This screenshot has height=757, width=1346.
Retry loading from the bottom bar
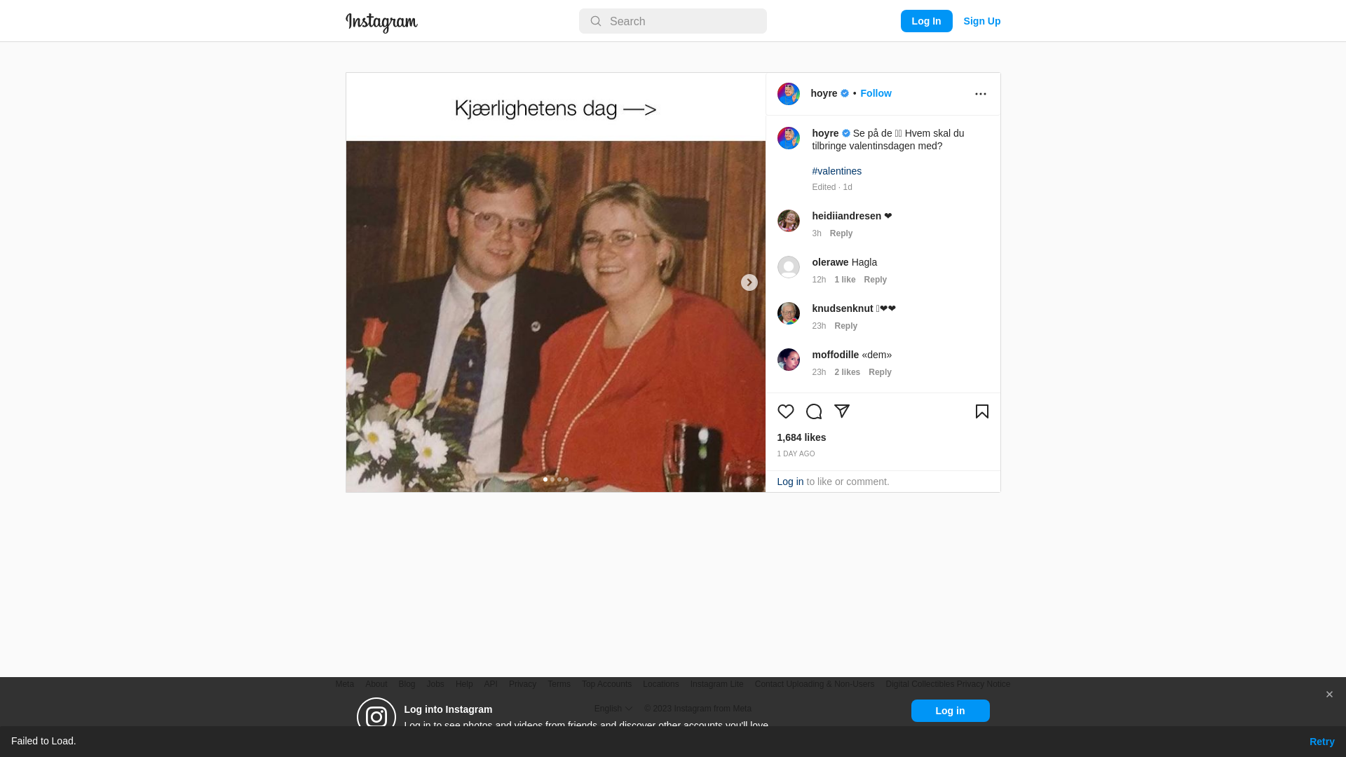1321,742
